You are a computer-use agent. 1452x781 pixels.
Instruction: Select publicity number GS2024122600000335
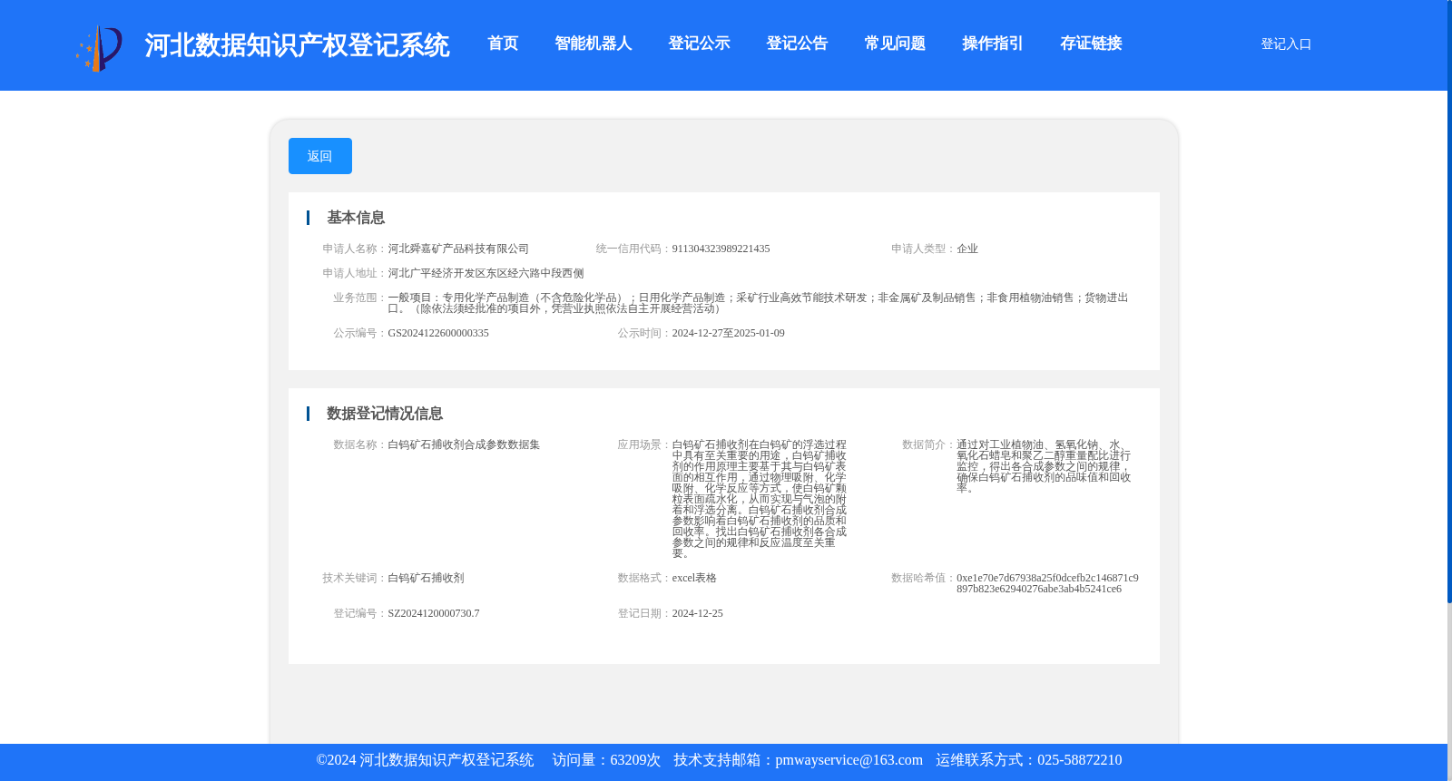(438, 333)
